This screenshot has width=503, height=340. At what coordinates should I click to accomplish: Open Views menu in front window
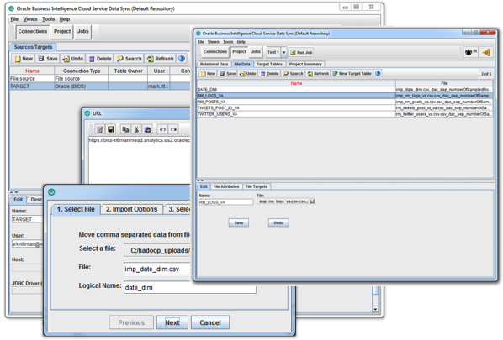214,42
